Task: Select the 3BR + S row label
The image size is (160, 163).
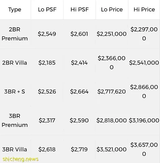Action: click(15, 92)
